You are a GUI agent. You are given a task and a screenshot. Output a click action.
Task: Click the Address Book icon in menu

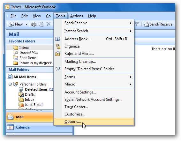tap(57, 39)
